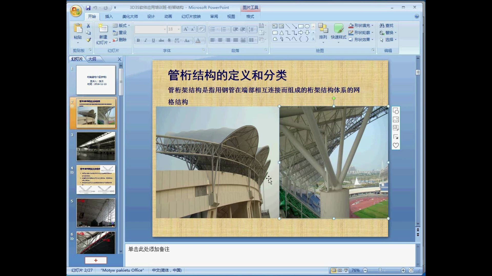Select the arrow shape in the shapes gallery
This screenshot has width=492, height=276.
(x=301, y=32)
